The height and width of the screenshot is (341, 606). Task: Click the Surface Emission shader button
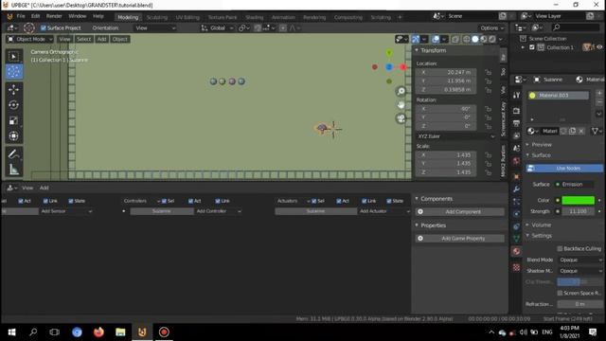575,185
